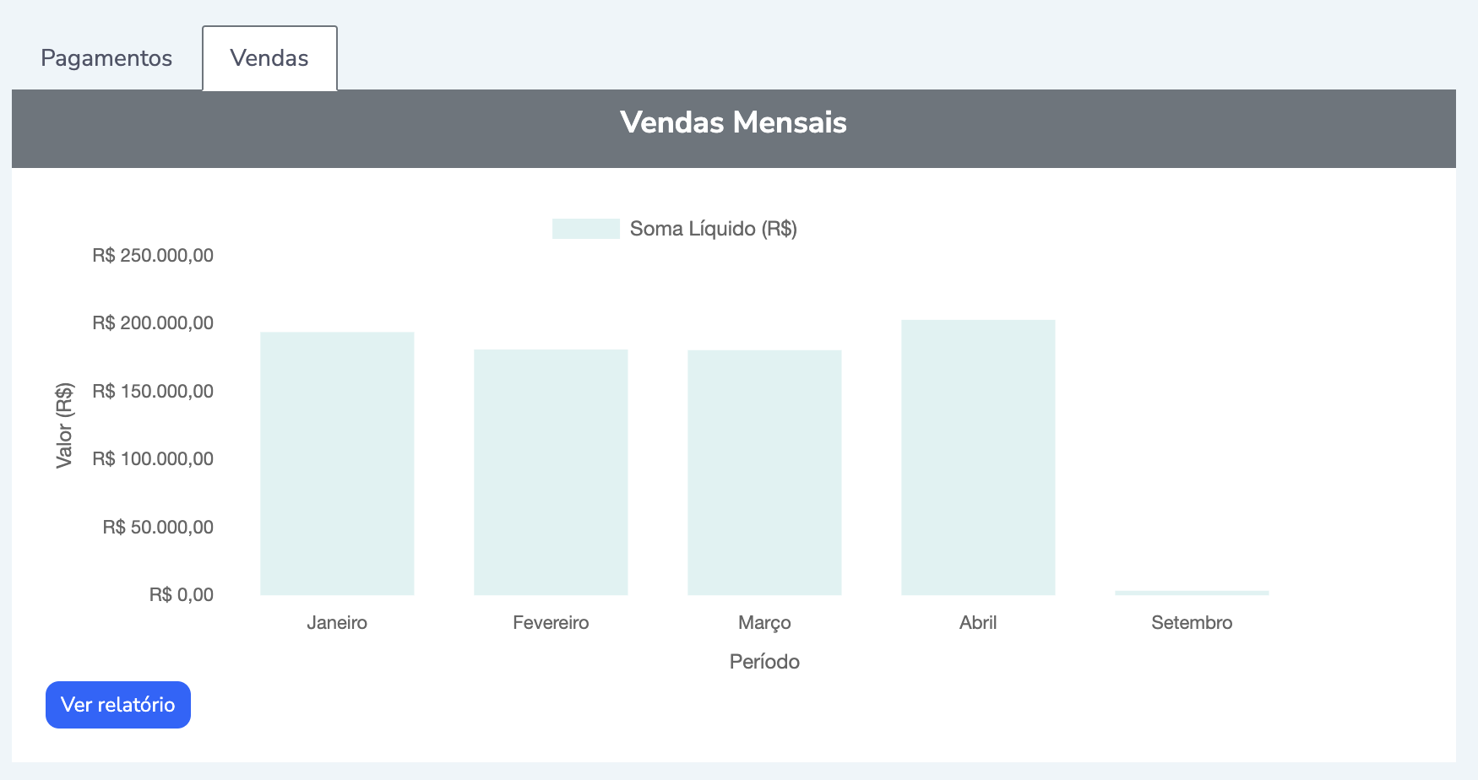Click the Janeiro sales bar
The width and height of the screenshot is (1478, 780).
pyautogui.click(x=337, y=463)
